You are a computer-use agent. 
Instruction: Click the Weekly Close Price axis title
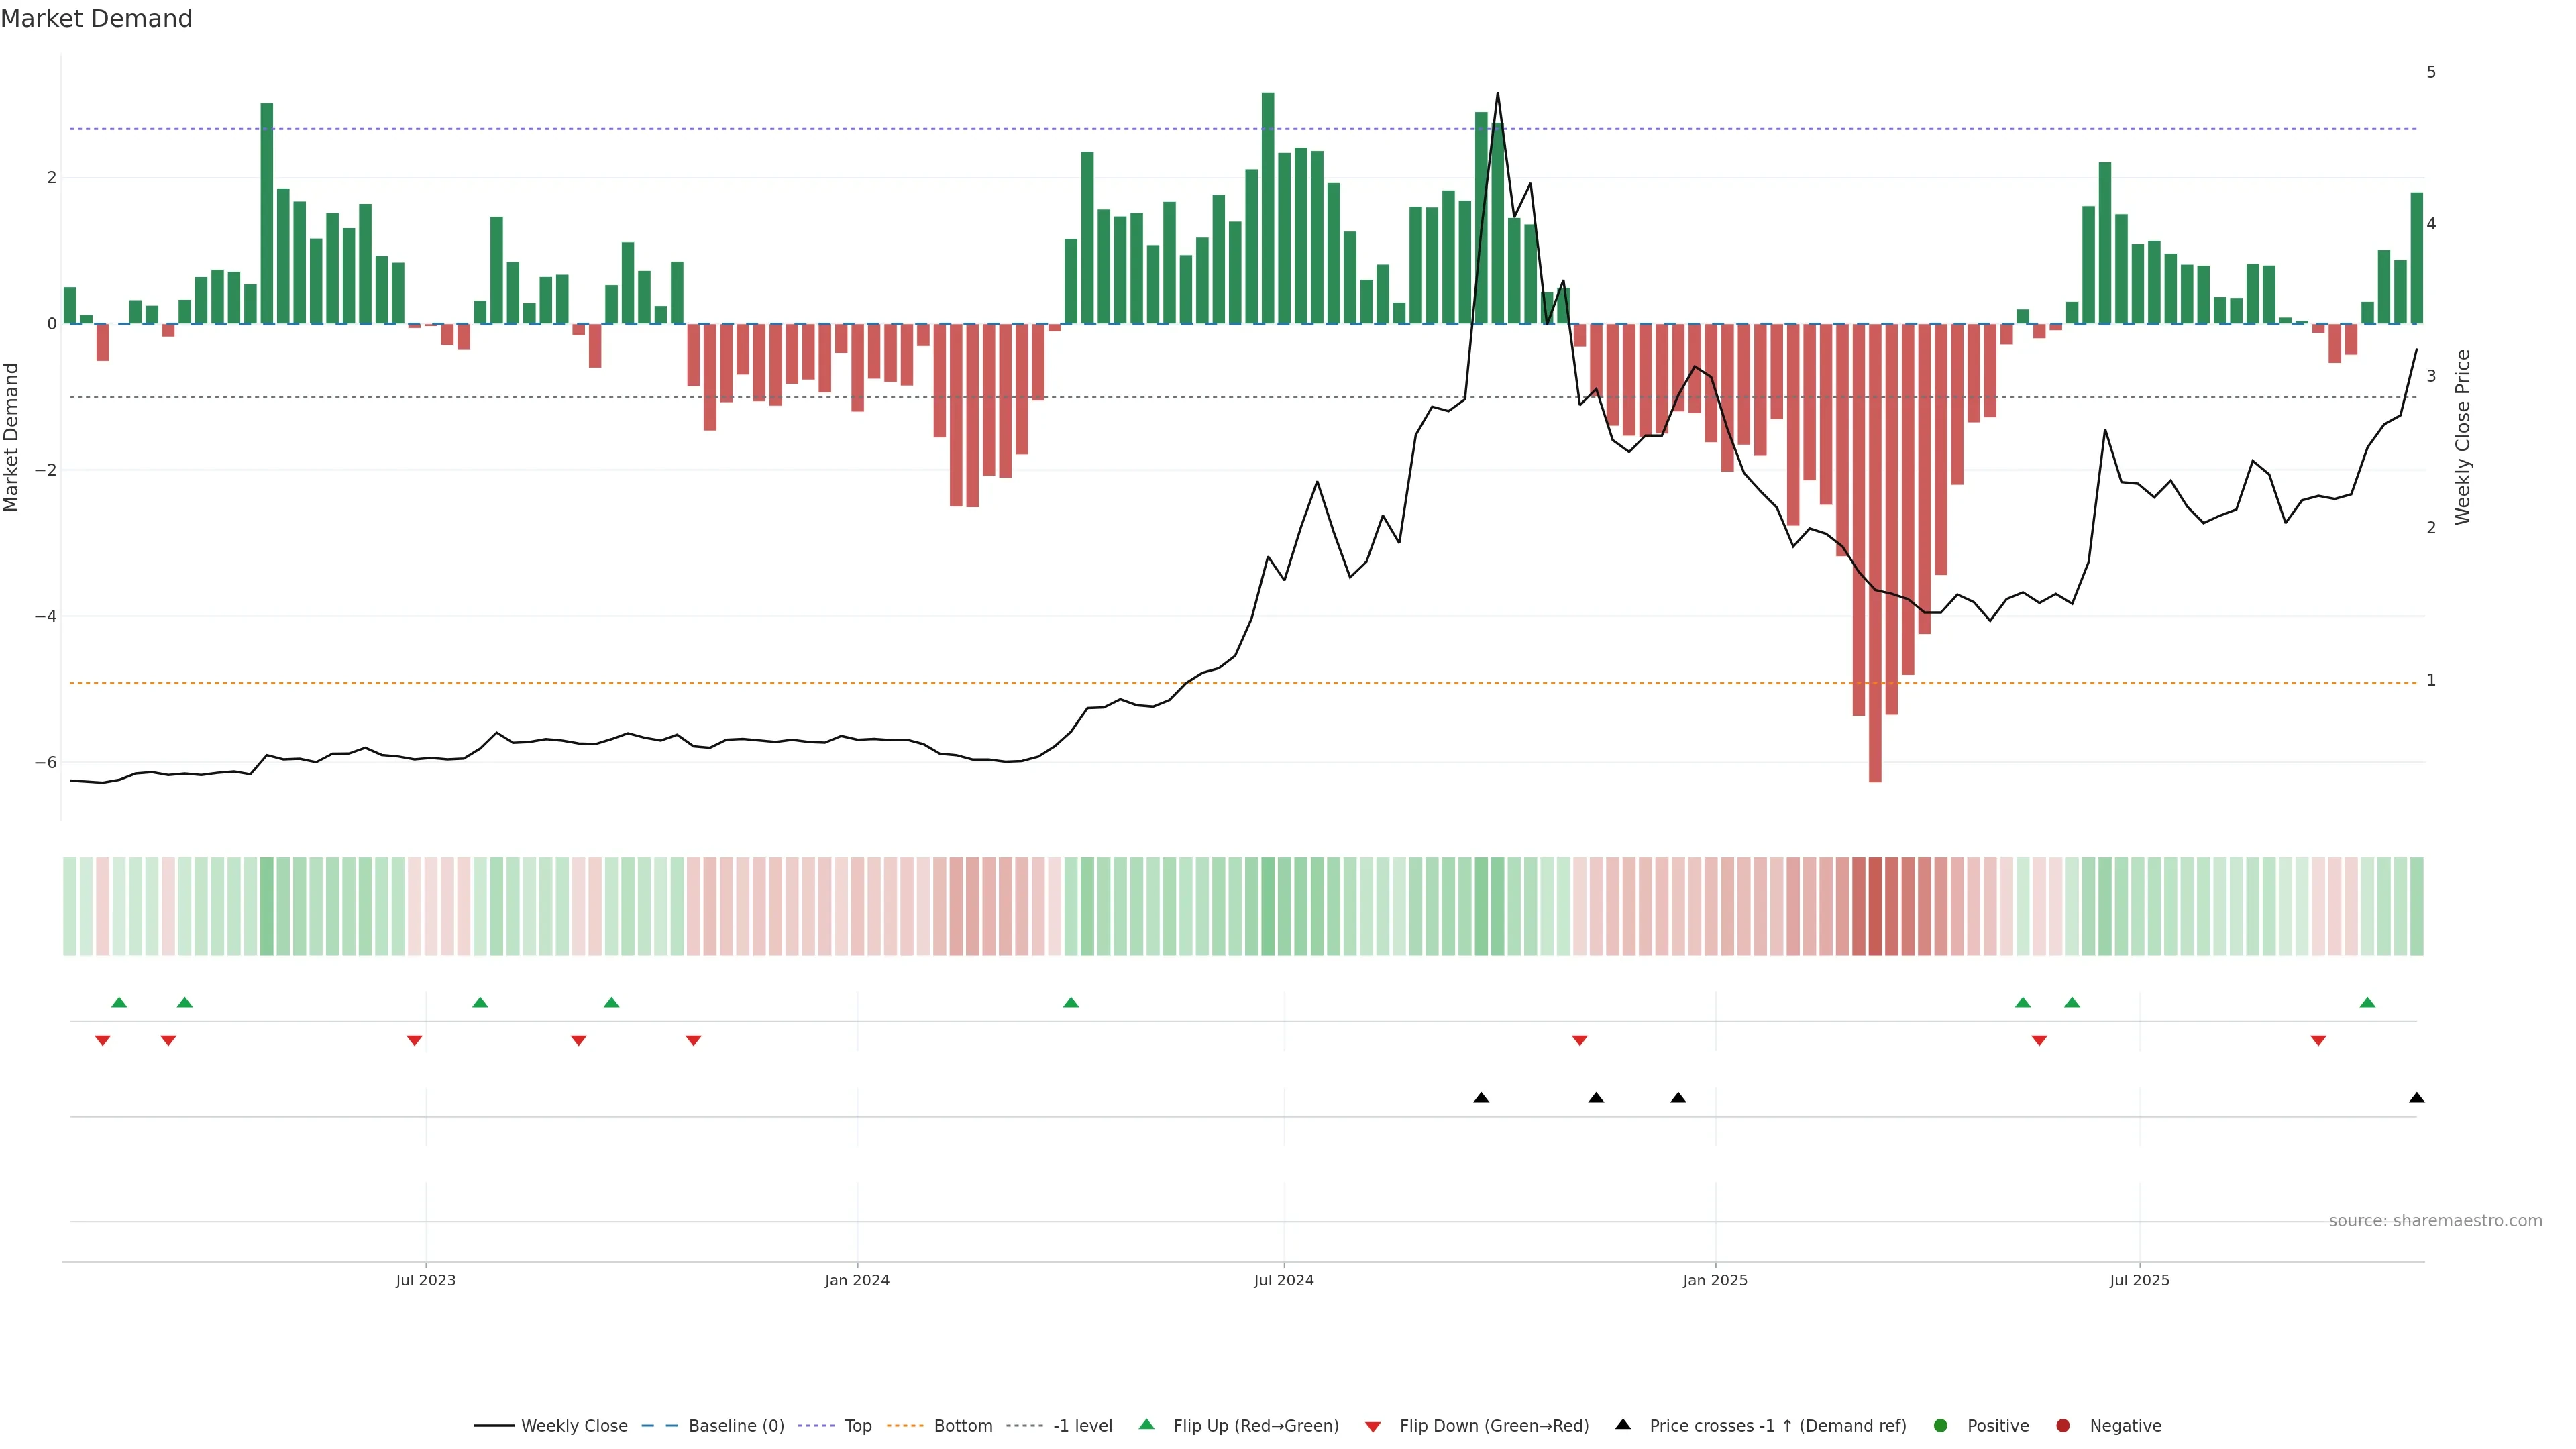pos(2462,437)
